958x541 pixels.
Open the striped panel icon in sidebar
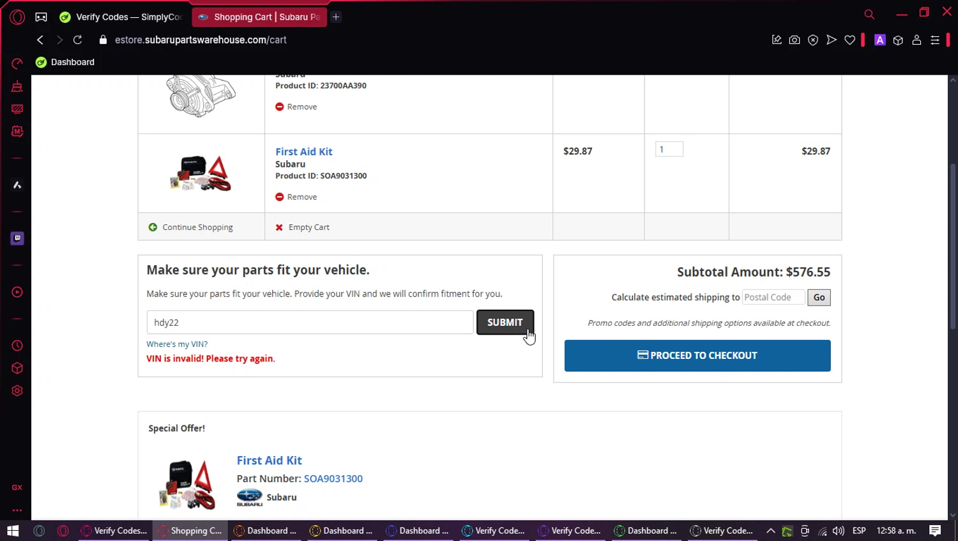(x=17, y=109)
